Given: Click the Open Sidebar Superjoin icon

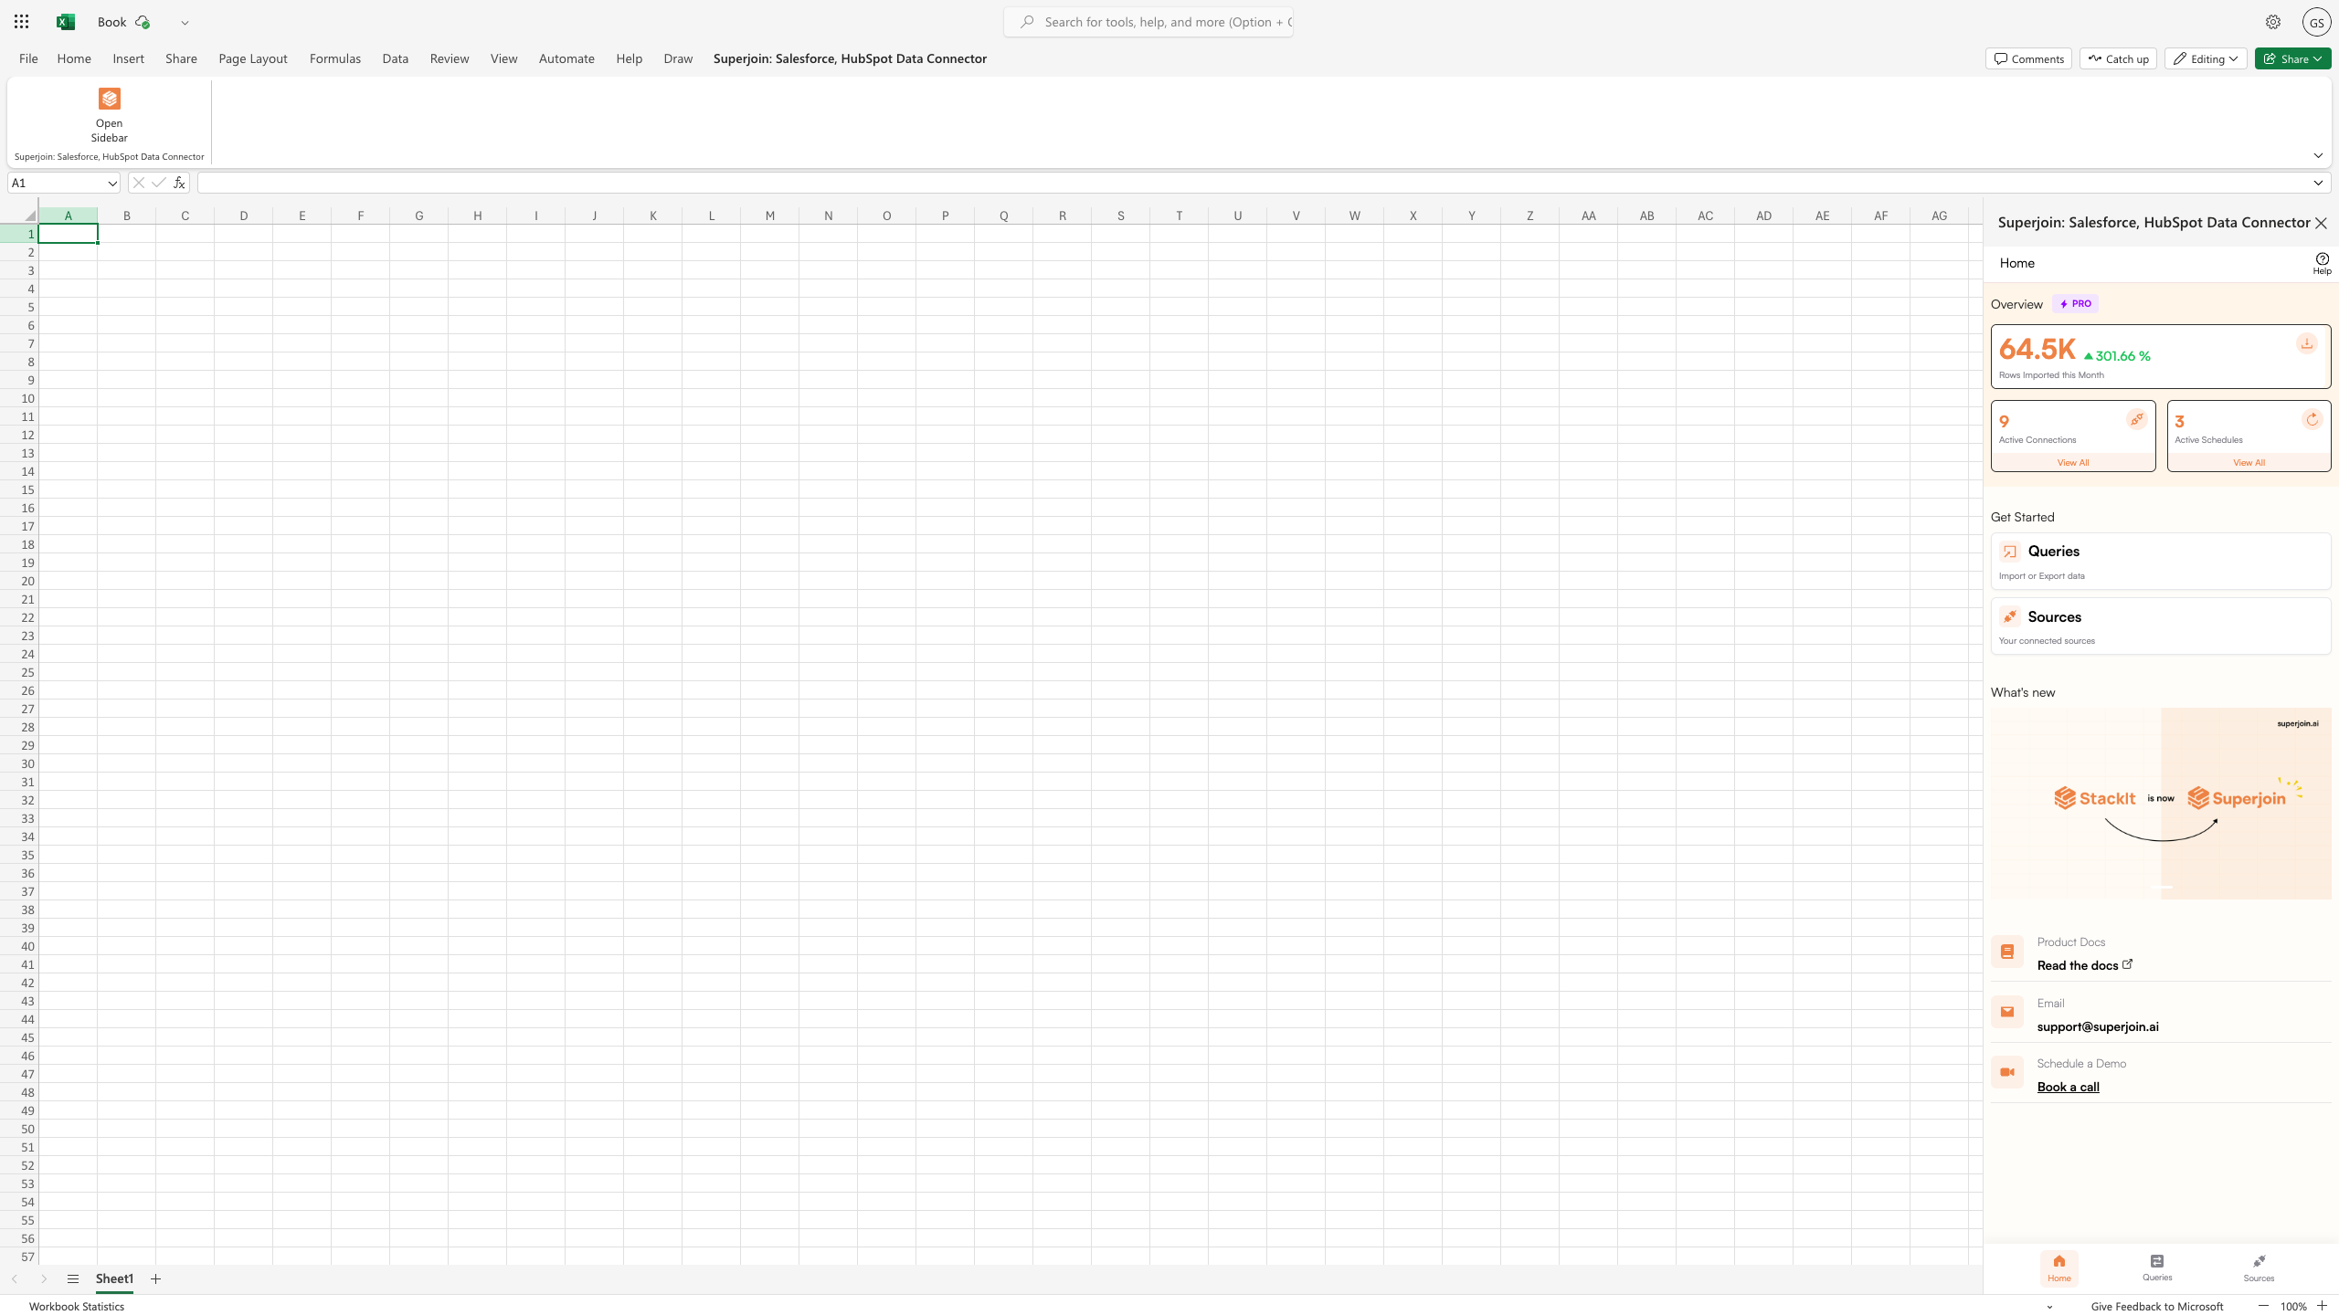Looking at the screenshot, I should [x=109, y=99].
